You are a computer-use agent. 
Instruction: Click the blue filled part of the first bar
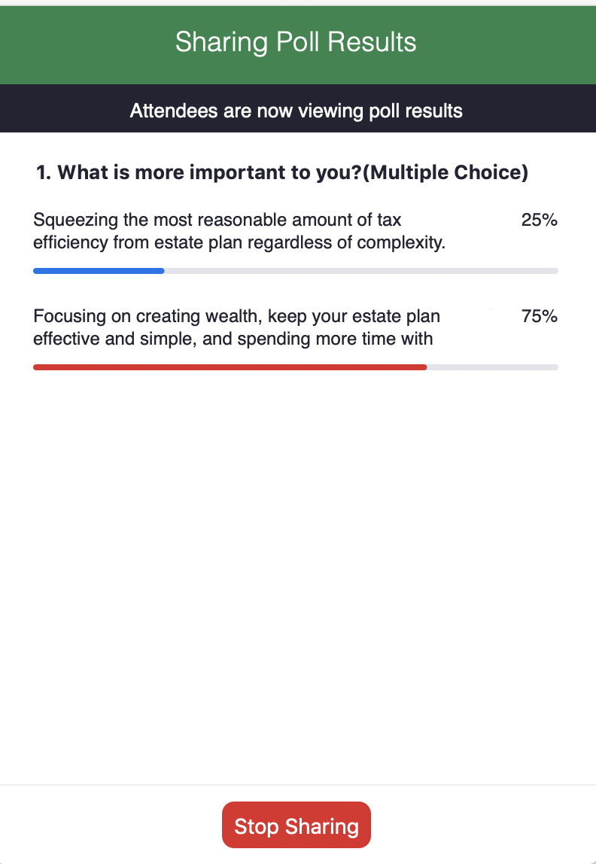[x=98, y=271]
